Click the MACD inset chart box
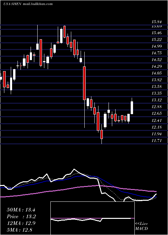 (x=92, y=218)
